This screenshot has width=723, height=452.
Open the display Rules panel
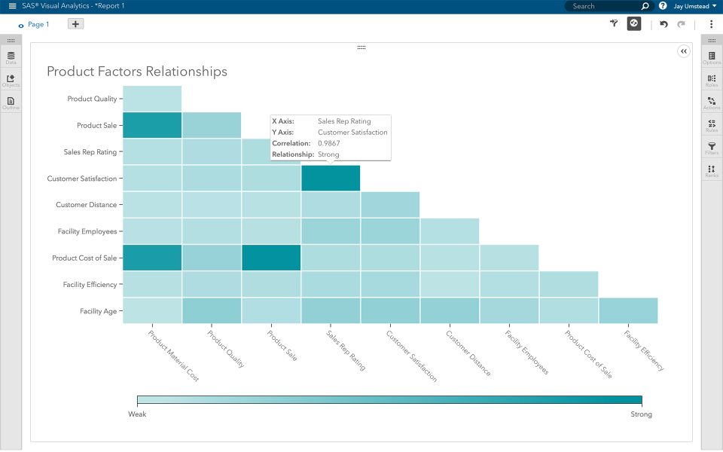point(711,125)
